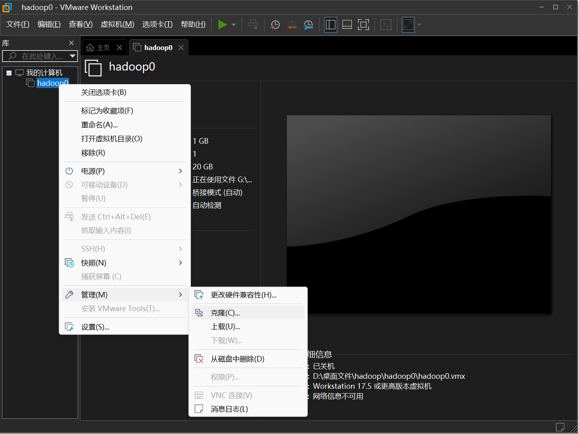Click the hadoop0 VM title icon
This screenshot has width=579, height=434.
coord(93,68)
